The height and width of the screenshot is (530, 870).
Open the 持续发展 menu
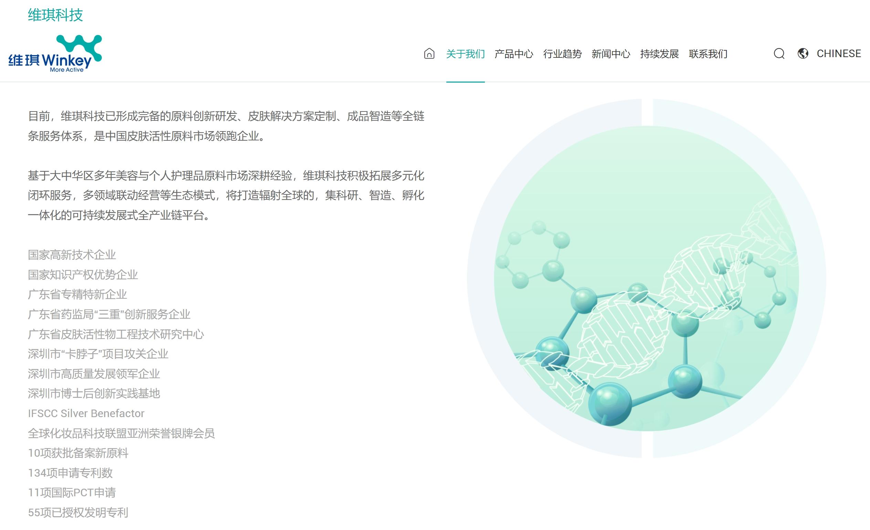660,54
